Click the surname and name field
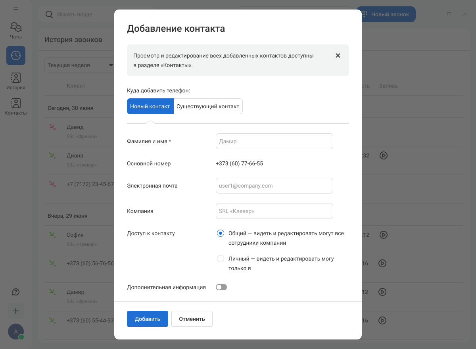The image size is (476, 349). [x=274, y=141]
